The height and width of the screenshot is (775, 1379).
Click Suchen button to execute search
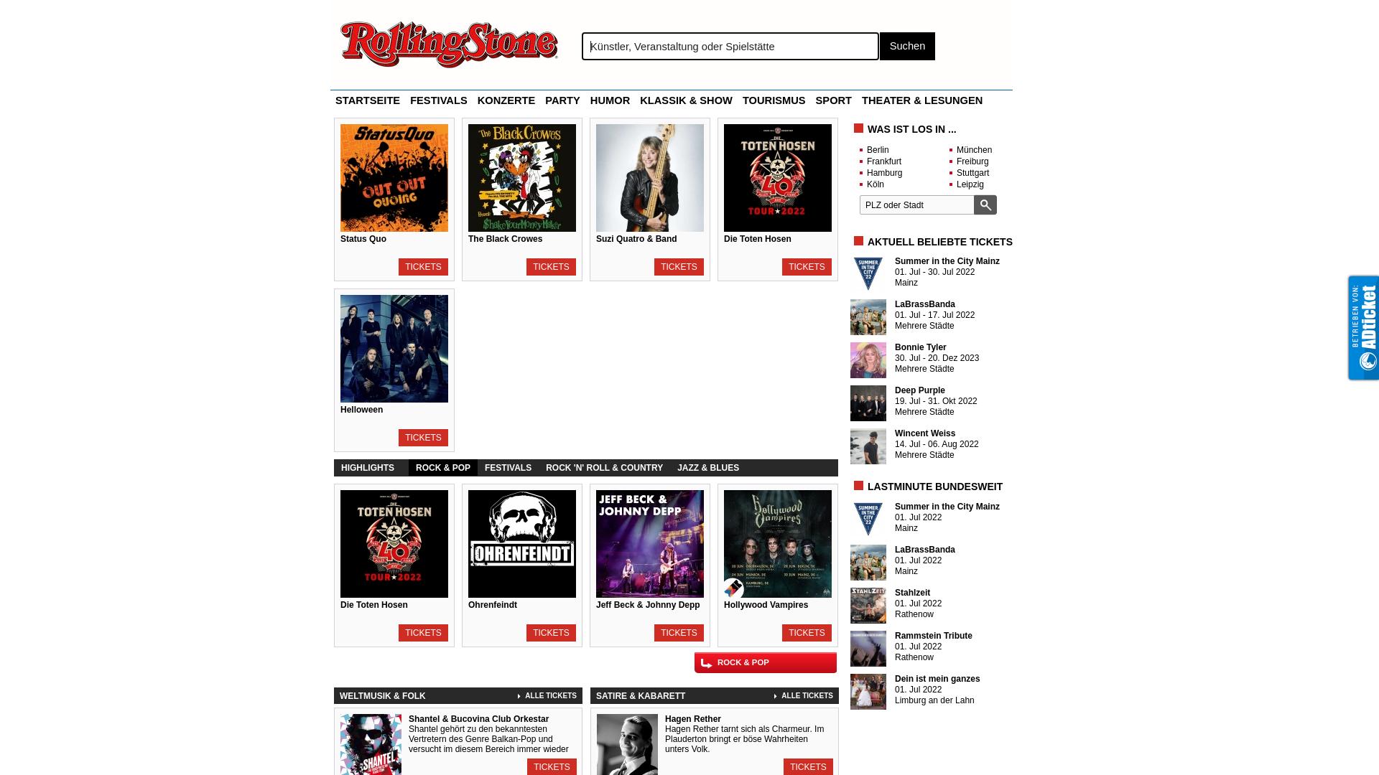[x=906, y=45]
